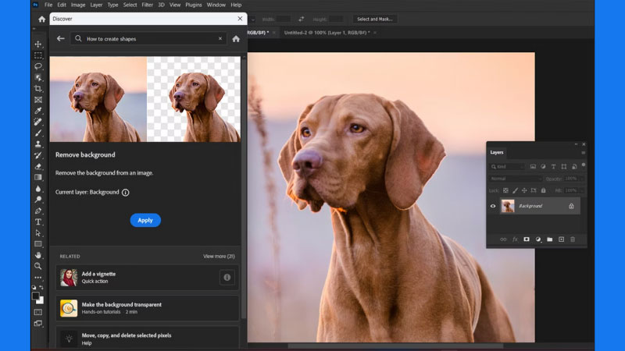Click the delete layer trash icon

[x=573, y=239]
